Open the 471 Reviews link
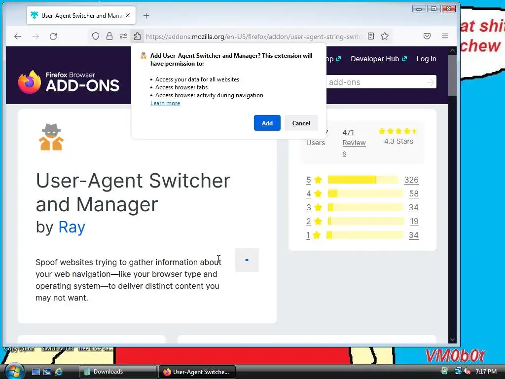Viewport: 505px width, 379px height. (354, 143)
